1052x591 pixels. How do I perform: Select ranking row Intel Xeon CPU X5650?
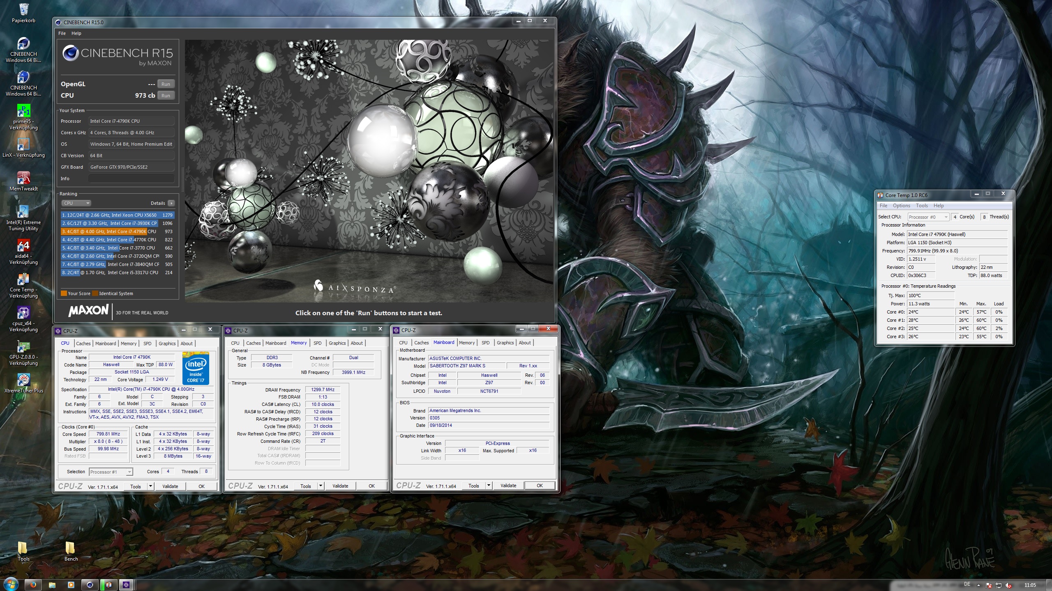[118, 215]
